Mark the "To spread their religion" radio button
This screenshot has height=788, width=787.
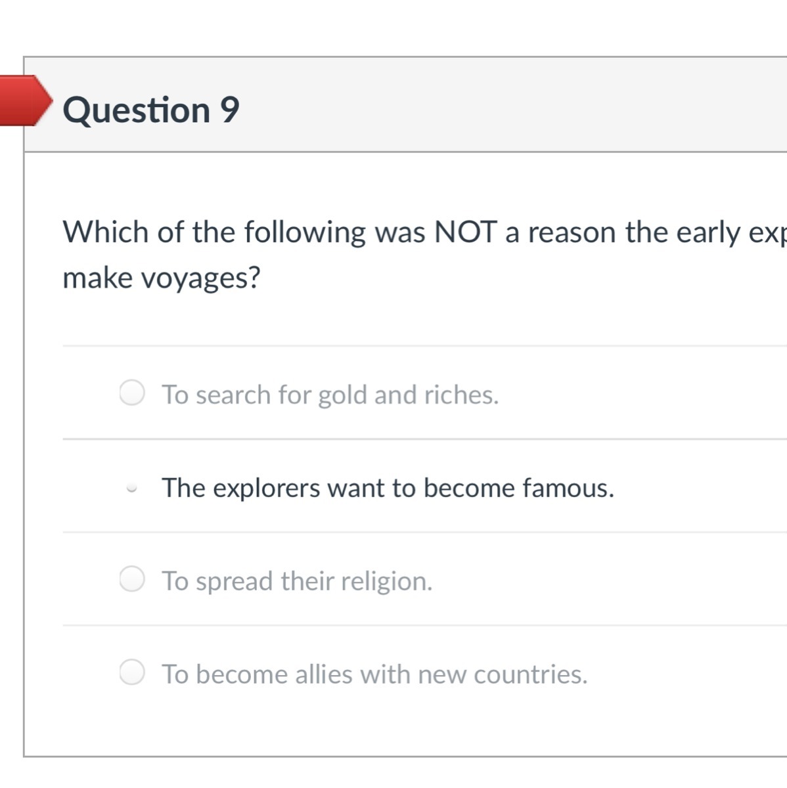pyautogui.click(x=132, y=580)
